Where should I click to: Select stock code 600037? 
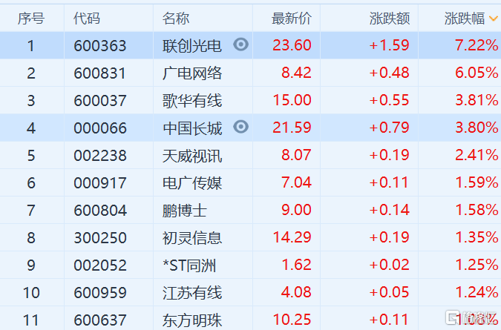(100, 101)
